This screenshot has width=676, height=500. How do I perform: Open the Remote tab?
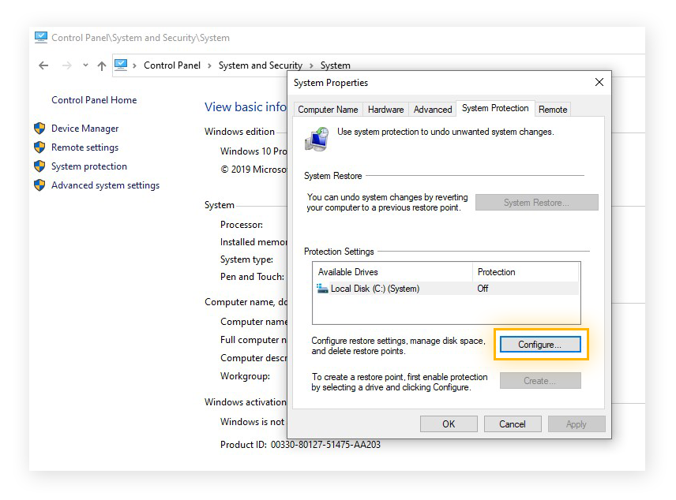552,110
